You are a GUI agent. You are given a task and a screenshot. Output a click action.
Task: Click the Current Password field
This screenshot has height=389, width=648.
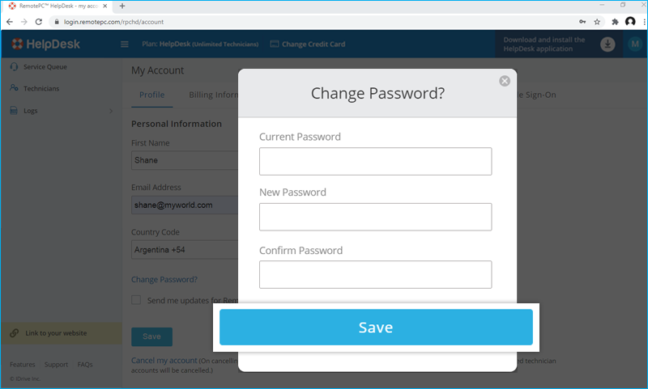375,161
